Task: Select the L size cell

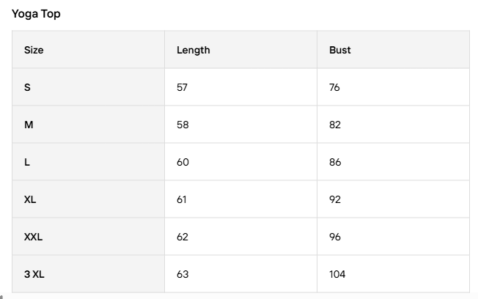Action: click(x=27, y=163)
